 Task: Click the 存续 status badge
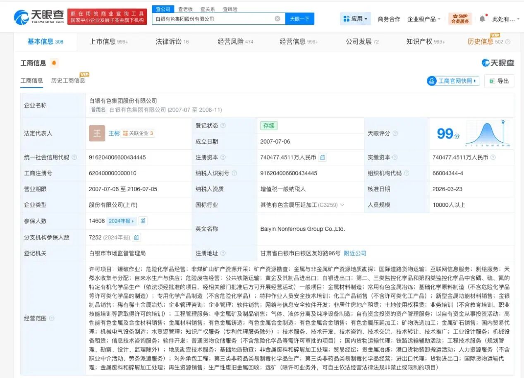point(269,125)
